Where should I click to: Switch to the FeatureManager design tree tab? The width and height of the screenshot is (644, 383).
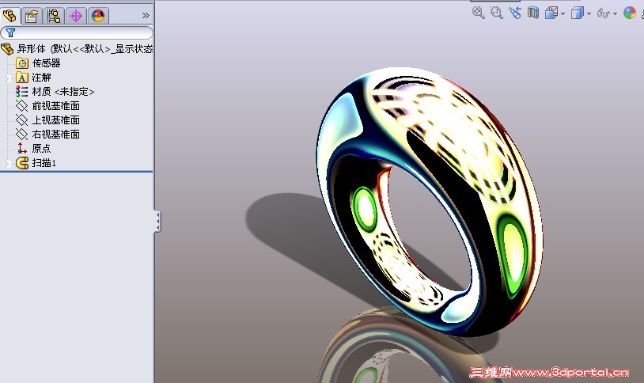pos(9,16)
